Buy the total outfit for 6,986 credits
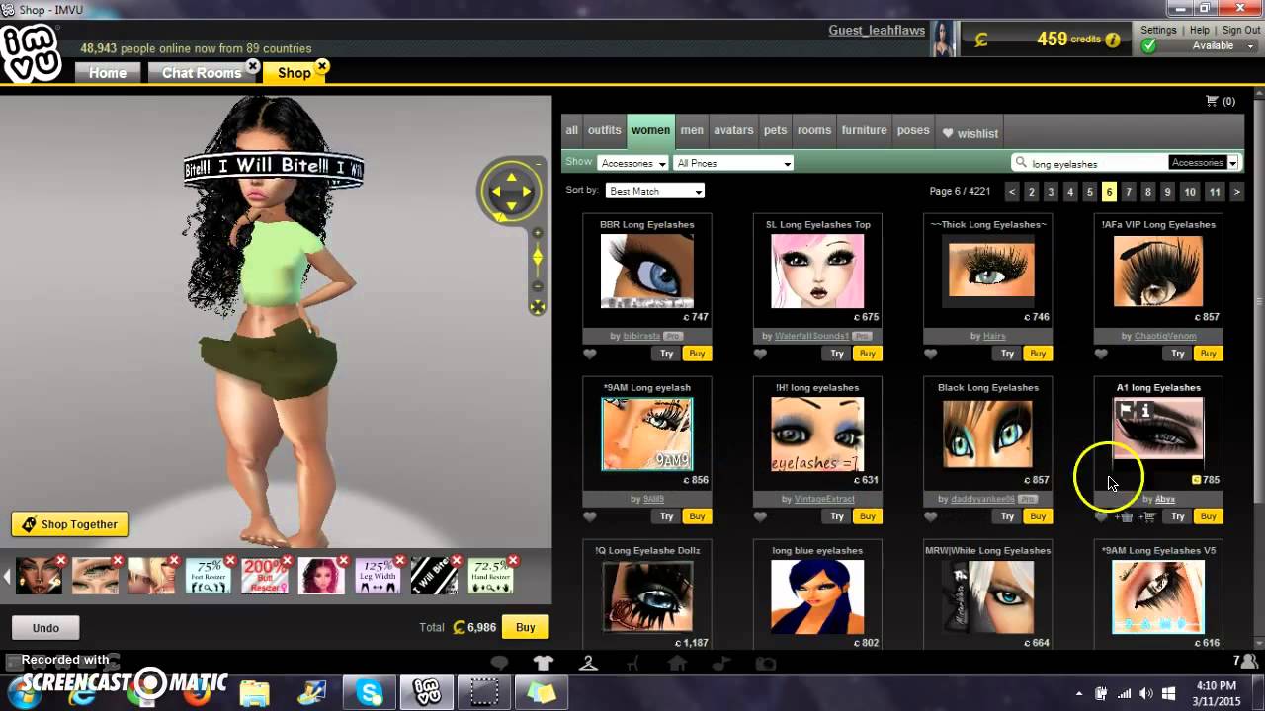Viewport: 1265px width, 711px height. pos(525,627)
